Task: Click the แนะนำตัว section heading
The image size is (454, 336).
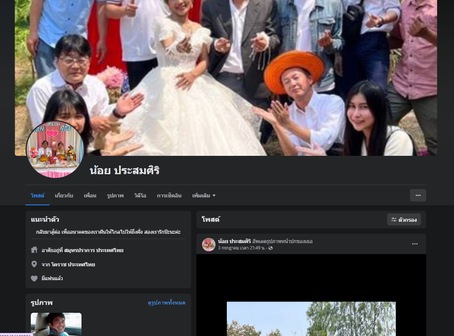Action: point(45,220)
